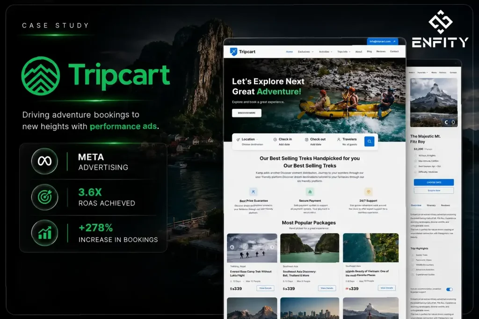
Task: Click the Secure Payment icon
Action: pos(310,192)
